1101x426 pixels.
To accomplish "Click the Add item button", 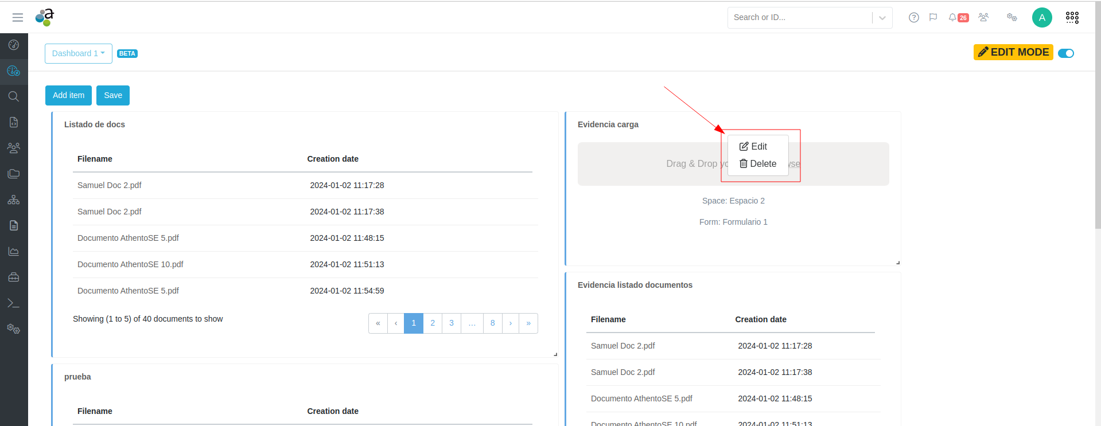I will tap(68, 95).
